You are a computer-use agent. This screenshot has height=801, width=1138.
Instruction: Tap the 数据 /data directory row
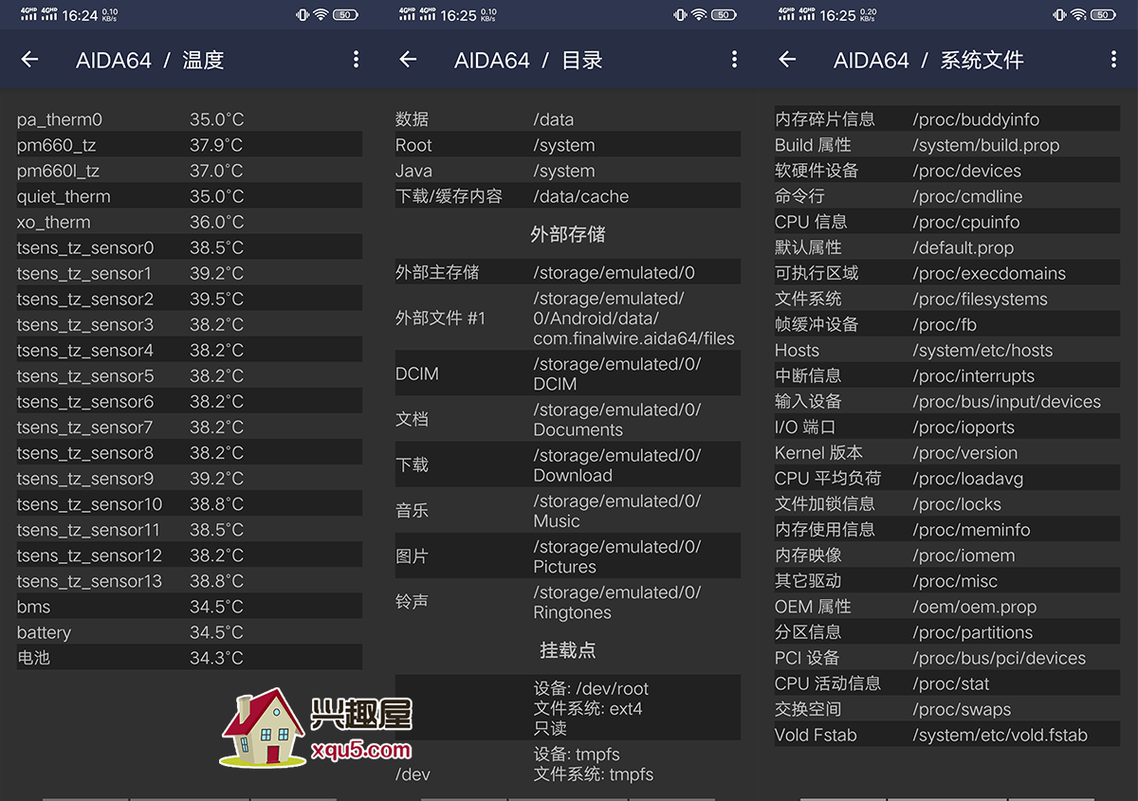tap(568, 119)
